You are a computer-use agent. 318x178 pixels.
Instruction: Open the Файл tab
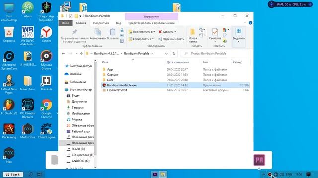(x=65, y=23)
